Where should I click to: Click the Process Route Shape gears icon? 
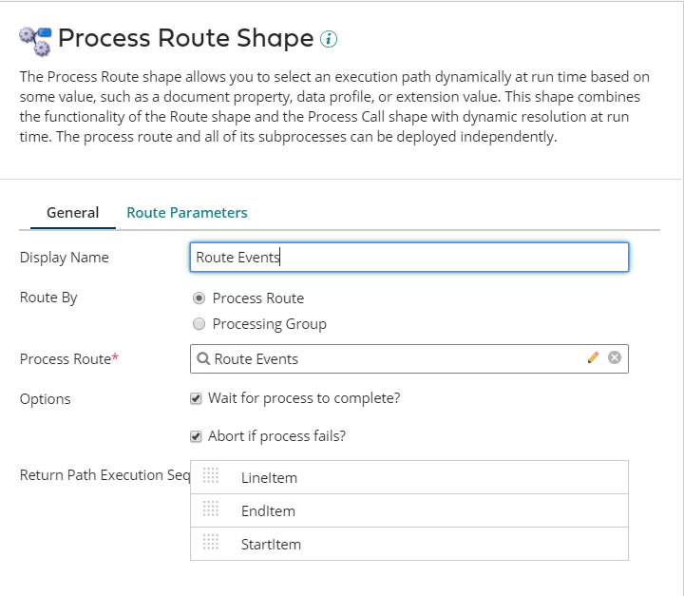click(35, 41)
